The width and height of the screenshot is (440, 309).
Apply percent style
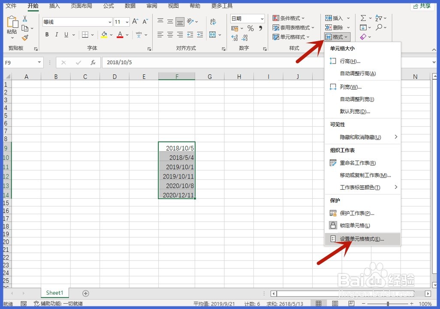[250, 28]
